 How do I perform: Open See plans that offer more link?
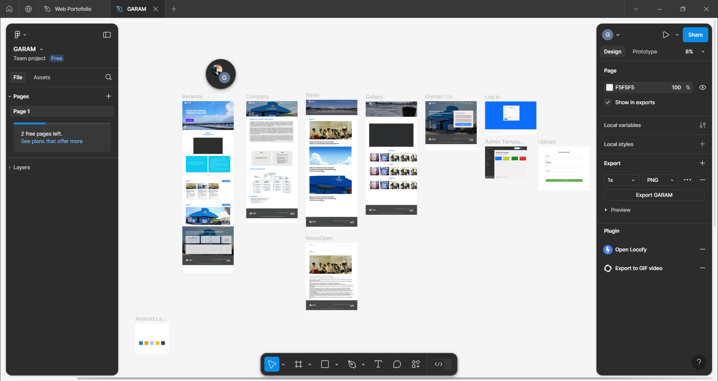(x=52, y=141)
